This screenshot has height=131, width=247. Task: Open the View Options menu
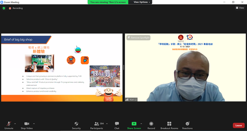tap(142, 2)
